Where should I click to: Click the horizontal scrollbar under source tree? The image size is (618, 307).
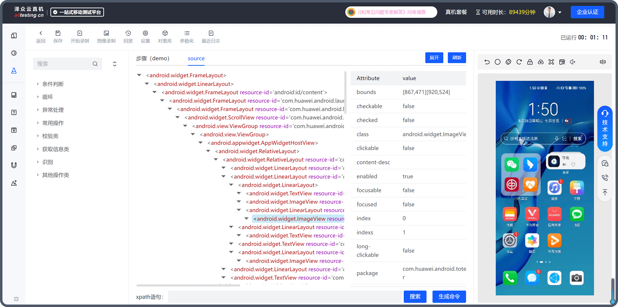pos(188,285)
